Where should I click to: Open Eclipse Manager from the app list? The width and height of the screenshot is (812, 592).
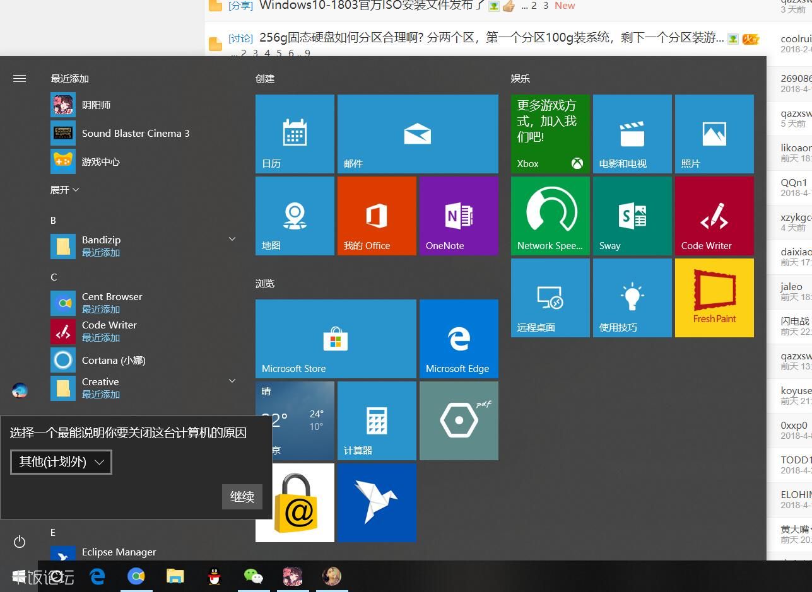(144, 552)
